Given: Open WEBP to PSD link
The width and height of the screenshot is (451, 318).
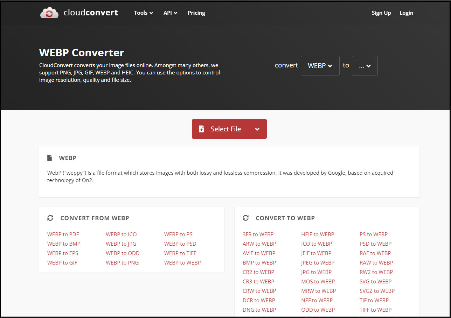Looking at the screenshot, I should tap(180, 244).
